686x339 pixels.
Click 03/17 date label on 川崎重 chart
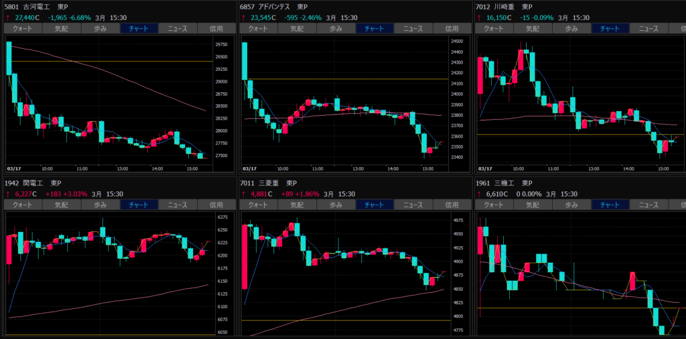click(485, 169)
